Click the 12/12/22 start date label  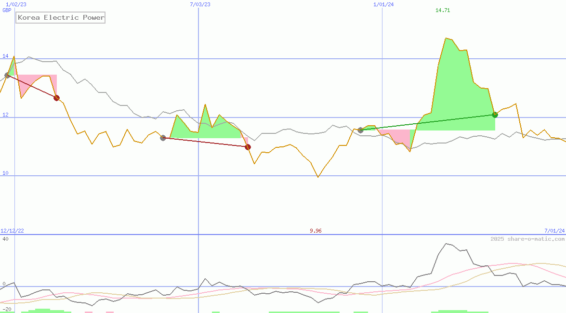[x=13, y=231]
